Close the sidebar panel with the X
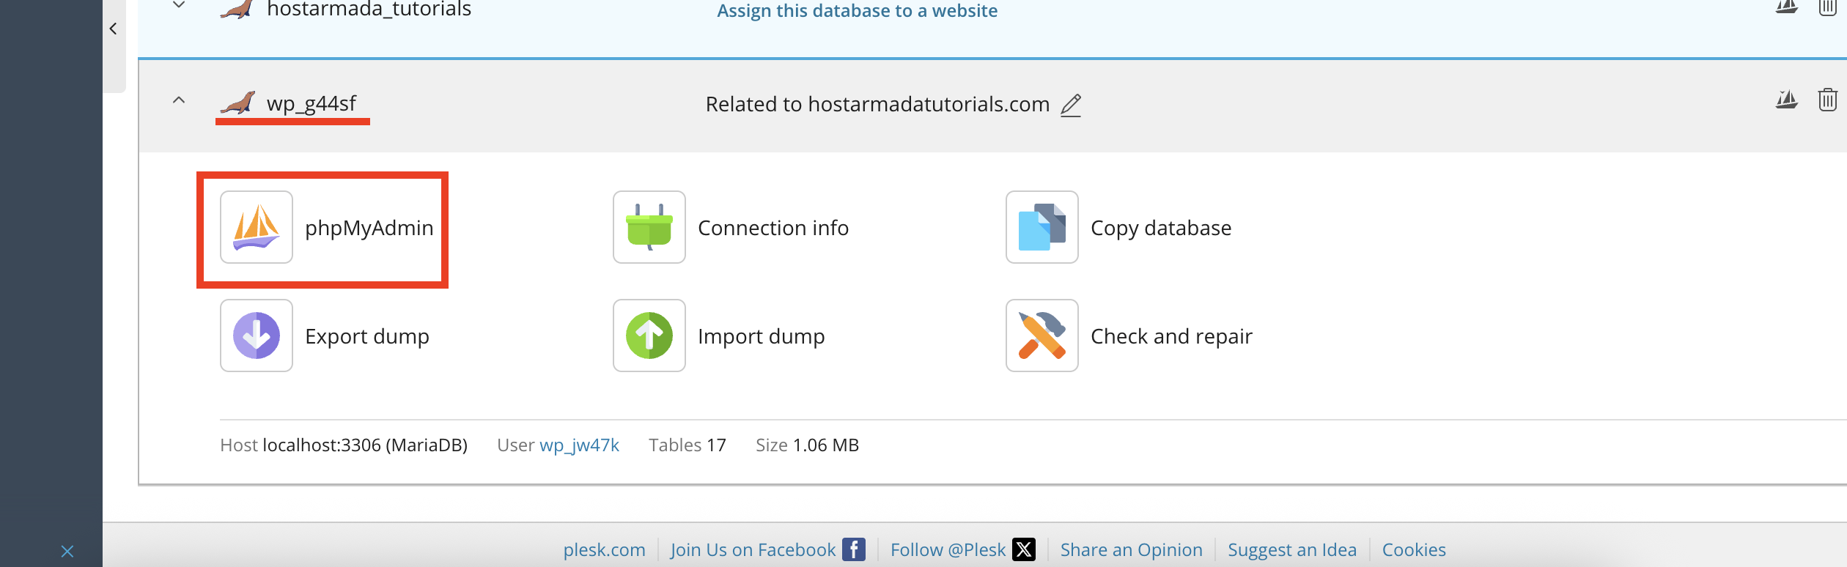The image size is (1847, 567). (x=67, y=551)
